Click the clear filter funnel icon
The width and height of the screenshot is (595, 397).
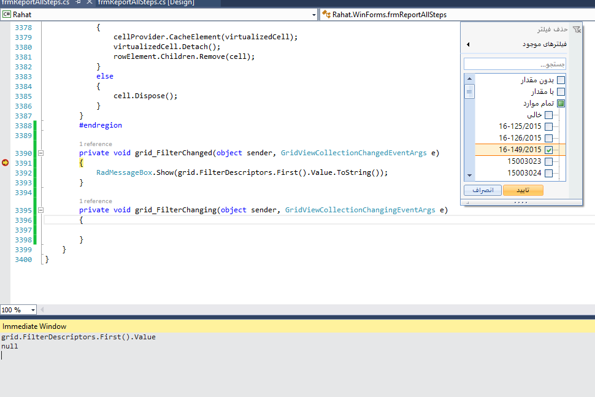(x=577, y=29)
